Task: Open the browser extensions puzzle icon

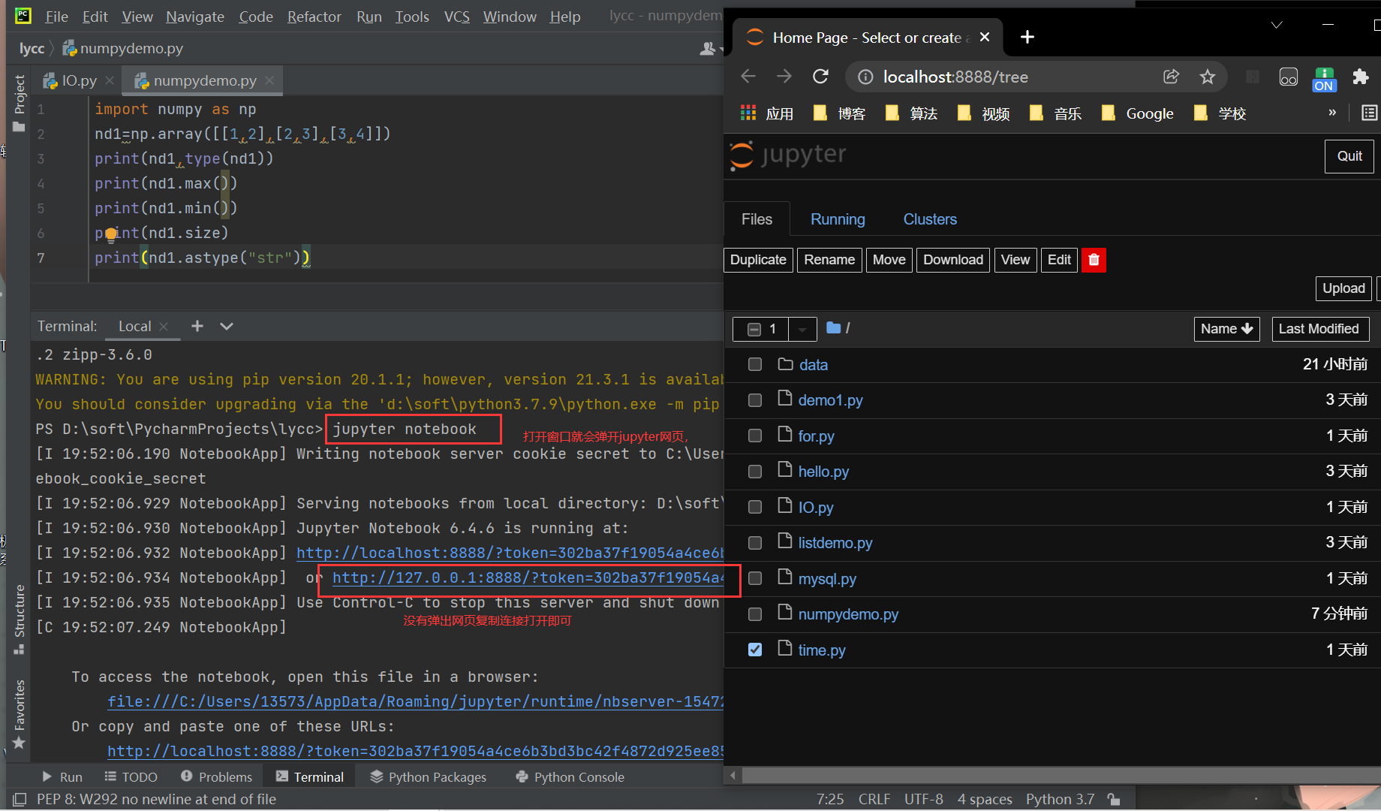Action: coord(1361,77)
